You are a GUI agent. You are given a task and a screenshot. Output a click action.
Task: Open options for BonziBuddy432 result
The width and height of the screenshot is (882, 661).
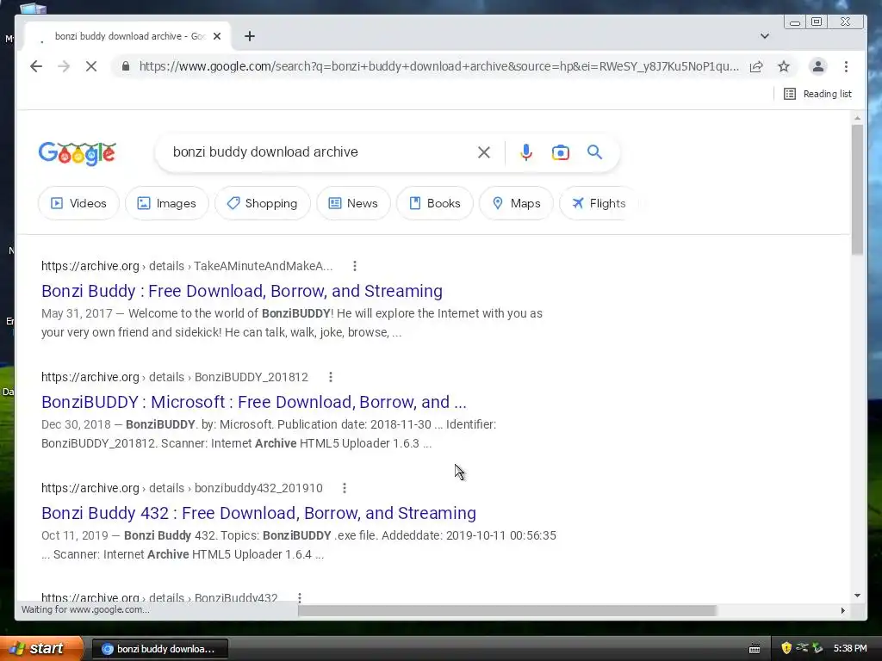[x=299, y=597]
